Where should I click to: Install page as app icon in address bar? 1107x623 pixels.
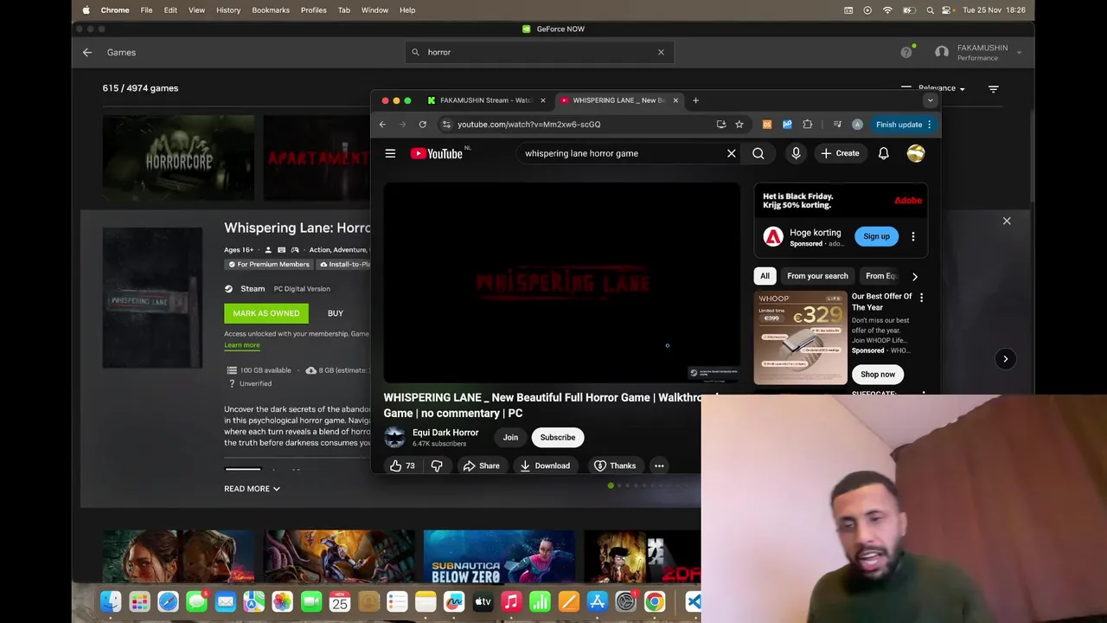721,124
